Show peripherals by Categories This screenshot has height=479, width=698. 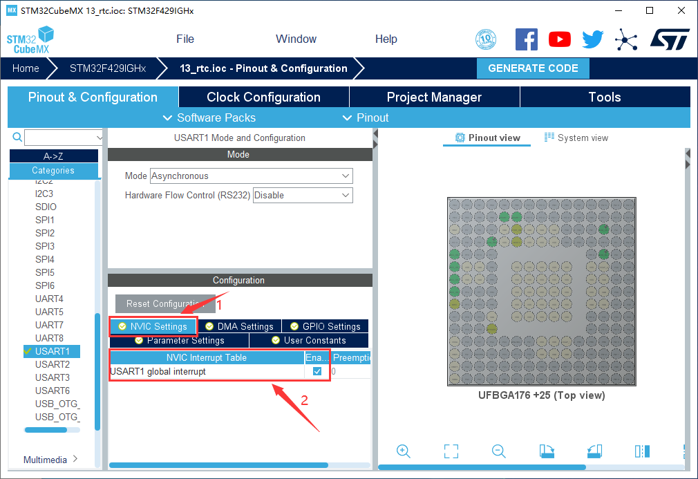coord(53,170)
